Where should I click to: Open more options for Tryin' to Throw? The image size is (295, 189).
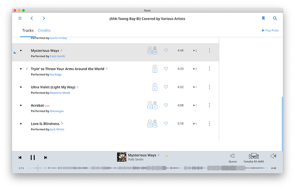(x=209, y=69)
